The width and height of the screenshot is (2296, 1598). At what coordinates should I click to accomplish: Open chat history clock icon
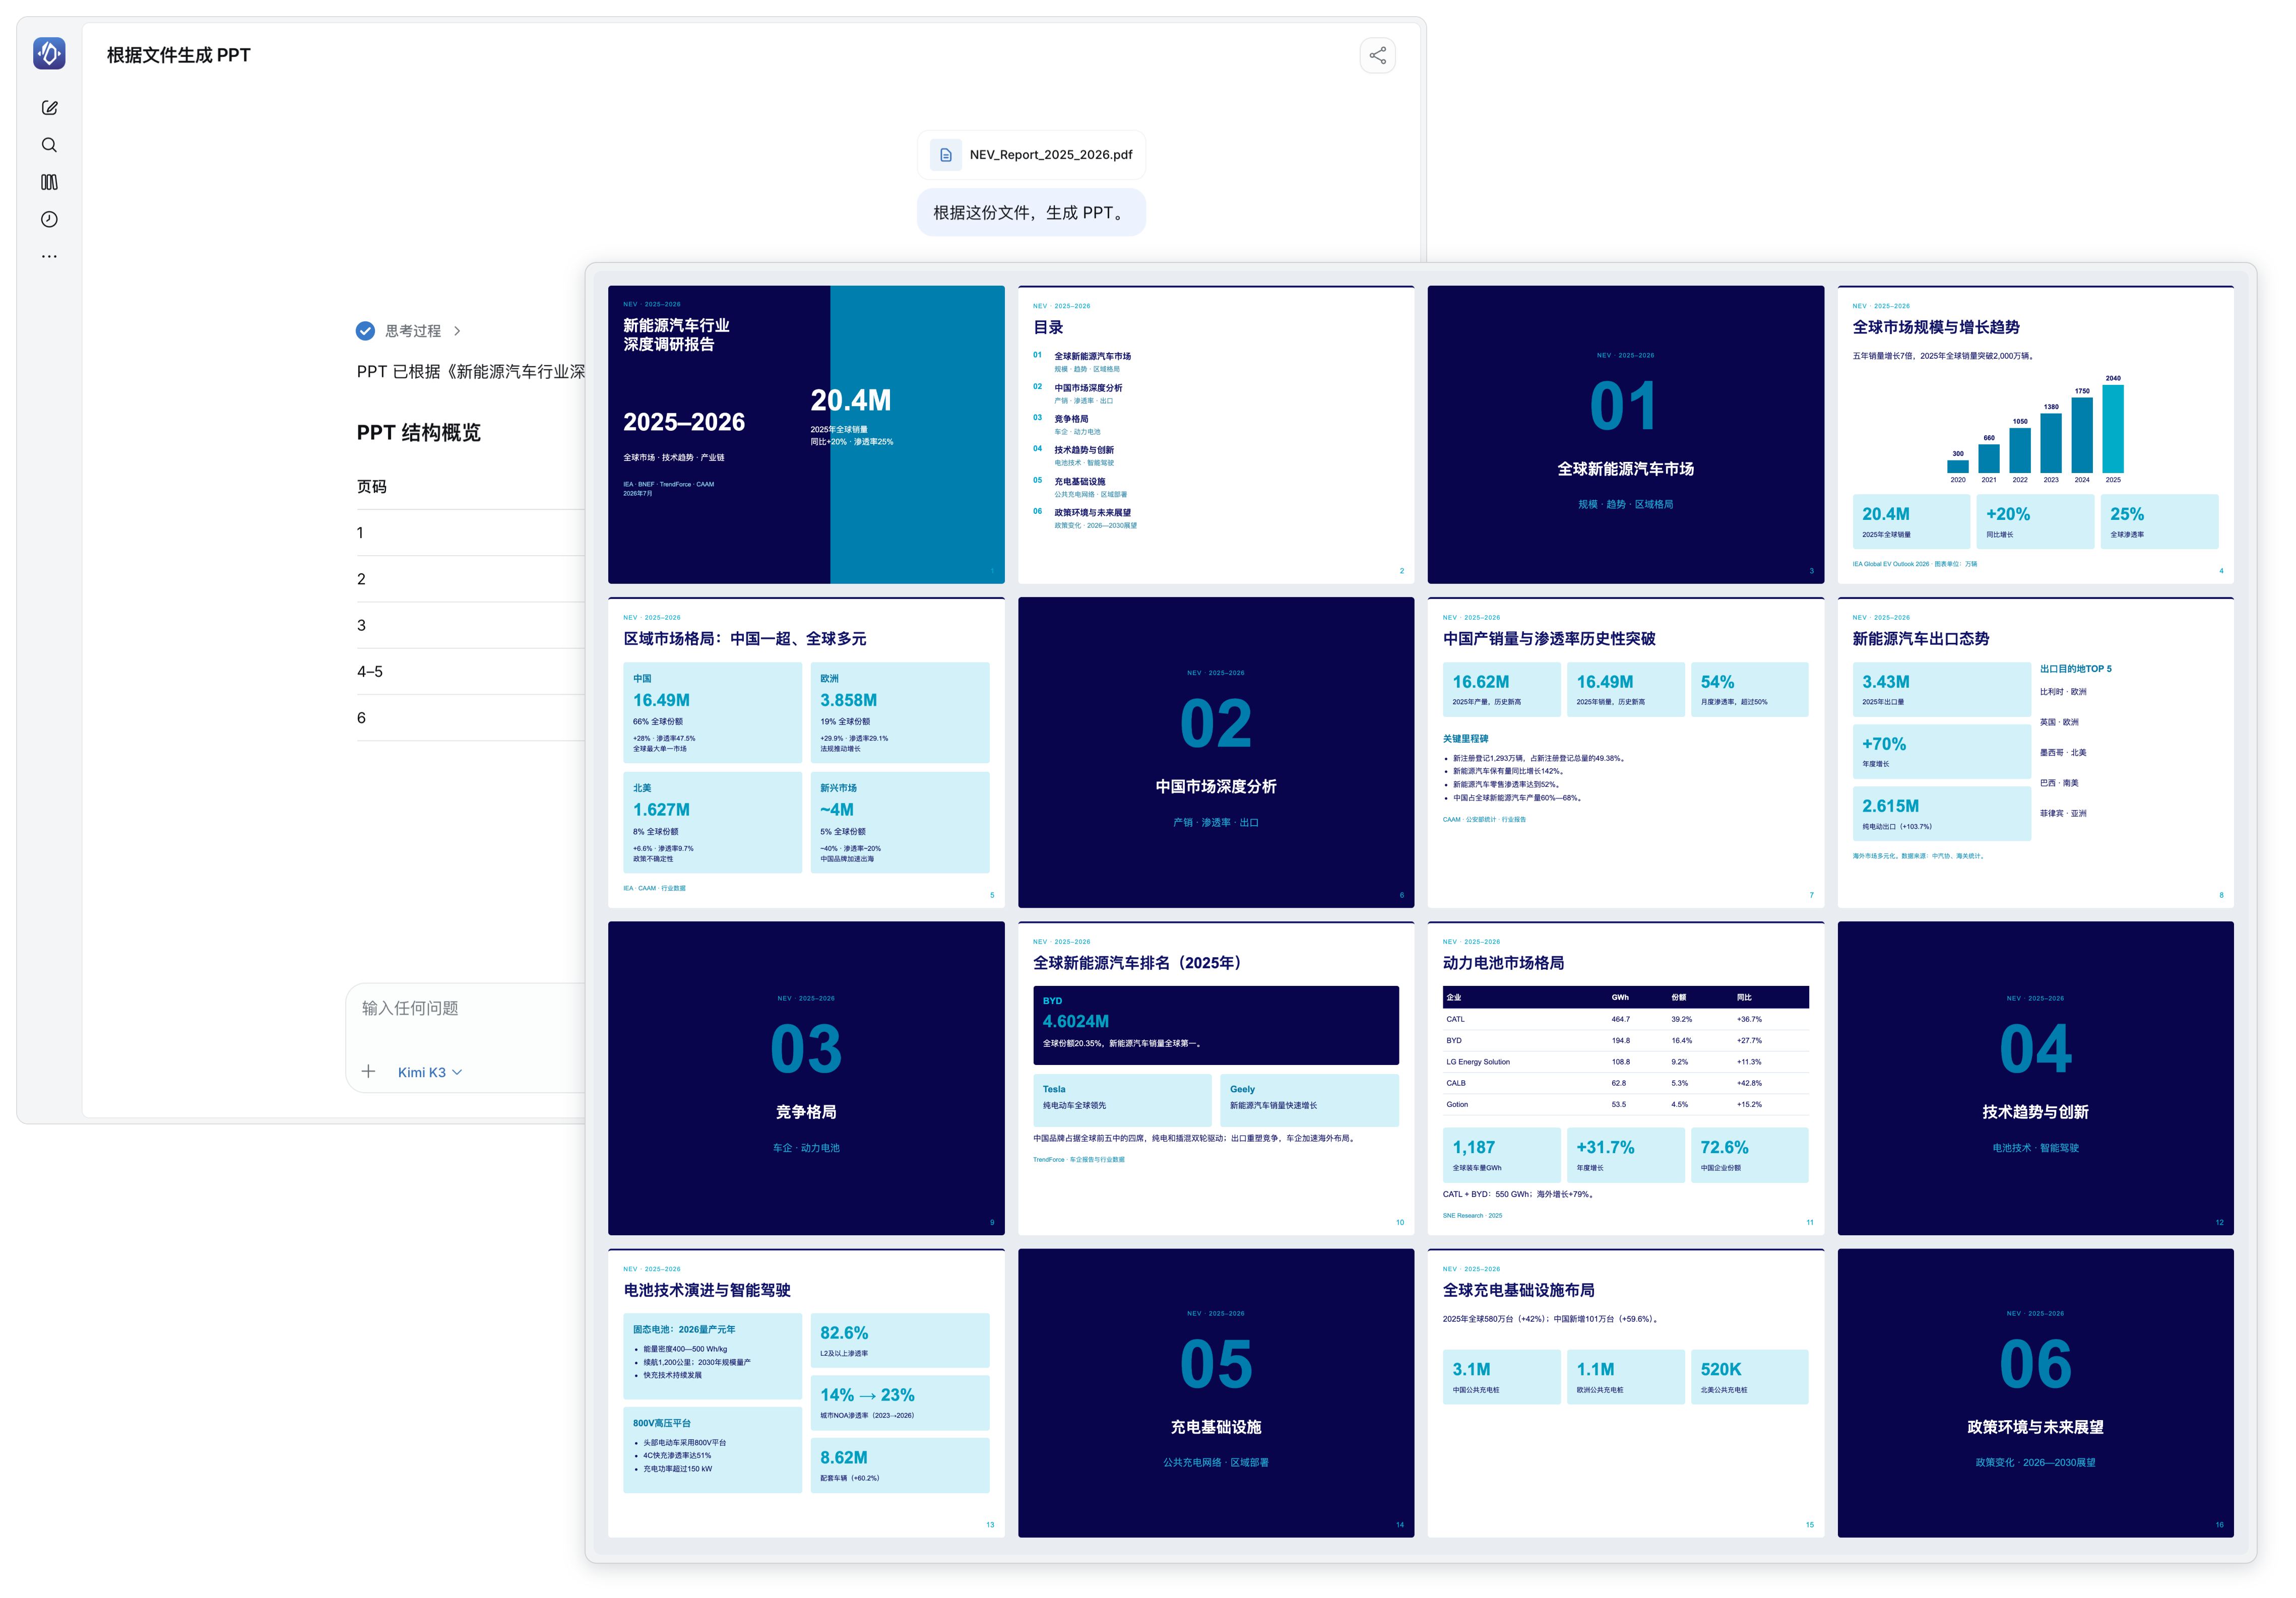49,219
